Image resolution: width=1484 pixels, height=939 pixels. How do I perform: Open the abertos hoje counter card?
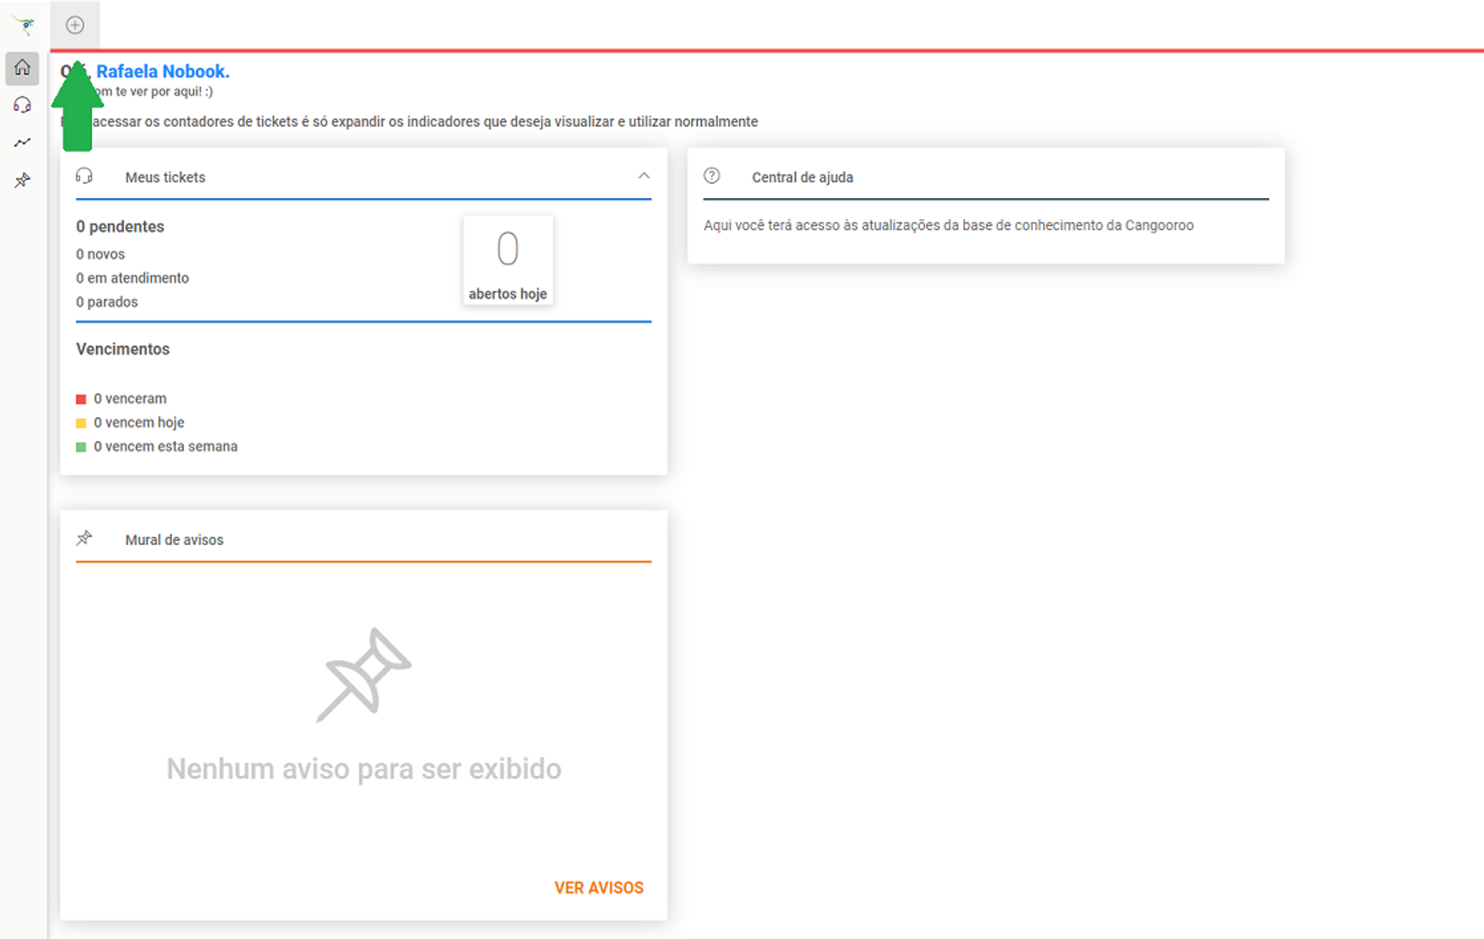coord(508,260)
